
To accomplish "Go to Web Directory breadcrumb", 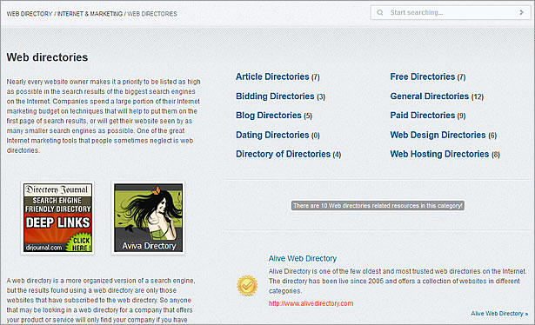I will click(x=30, y=14).
